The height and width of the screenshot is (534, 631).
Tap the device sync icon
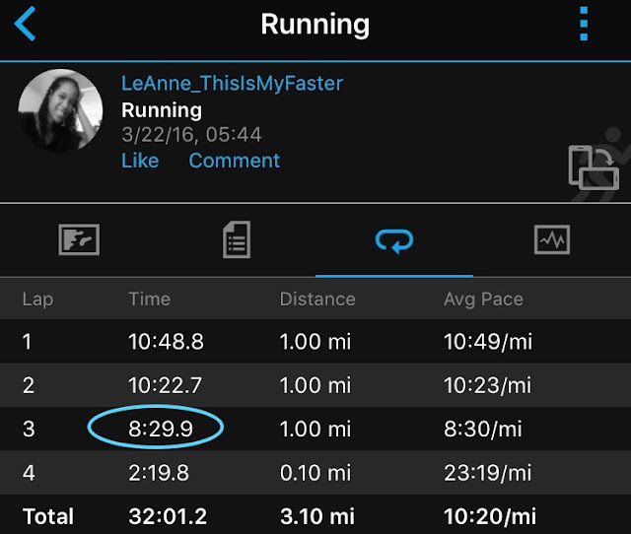point(594,167)
